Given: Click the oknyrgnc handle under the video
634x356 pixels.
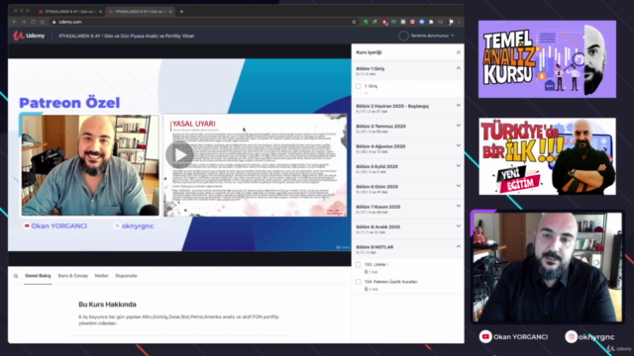Looking at the screenshot, I should (138, 226).
